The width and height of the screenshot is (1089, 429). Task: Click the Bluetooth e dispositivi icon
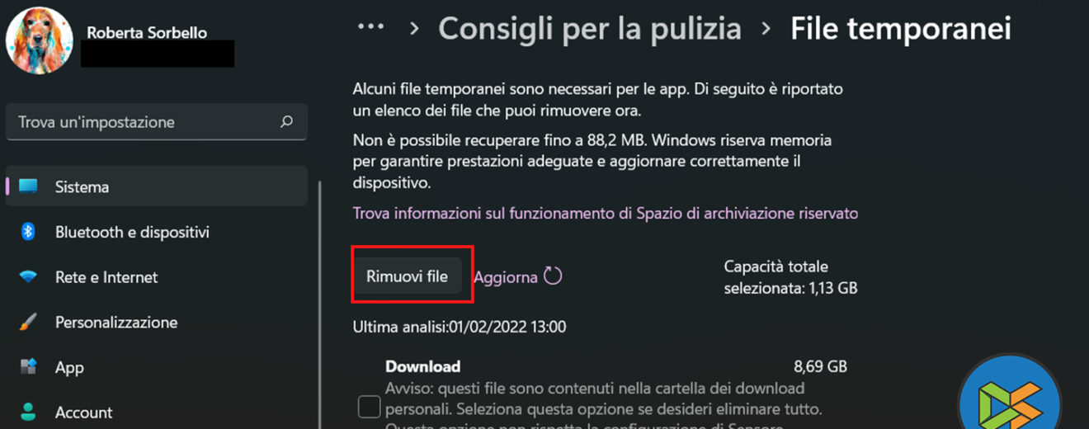(28, 232)
